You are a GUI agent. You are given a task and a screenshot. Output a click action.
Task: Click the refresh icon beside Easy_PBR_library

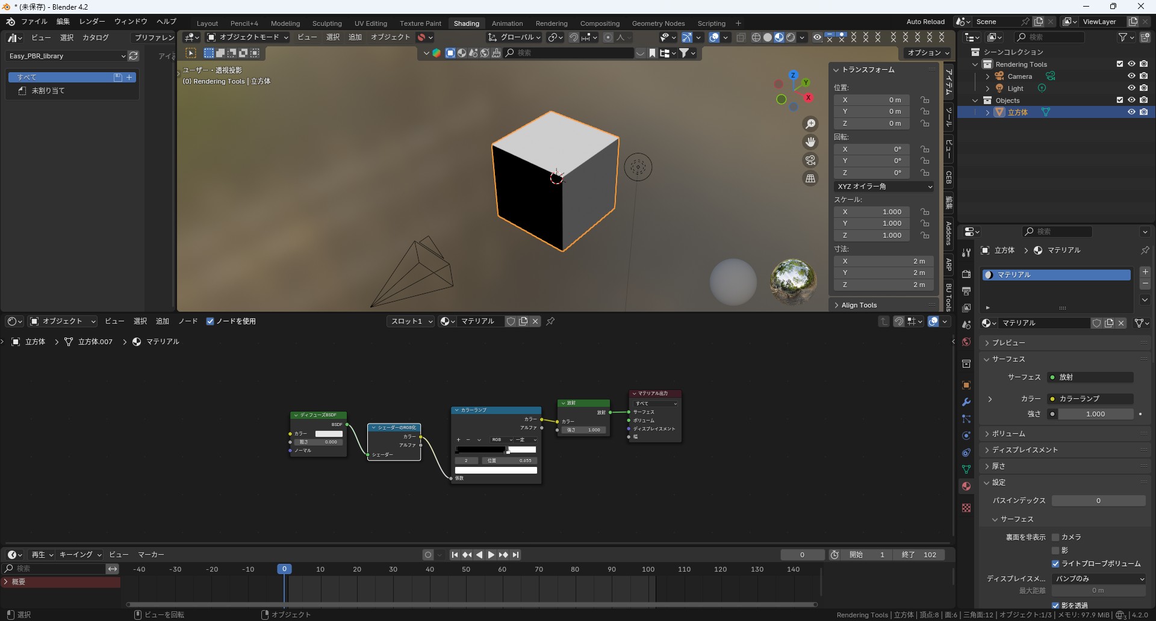coord(134,56)
